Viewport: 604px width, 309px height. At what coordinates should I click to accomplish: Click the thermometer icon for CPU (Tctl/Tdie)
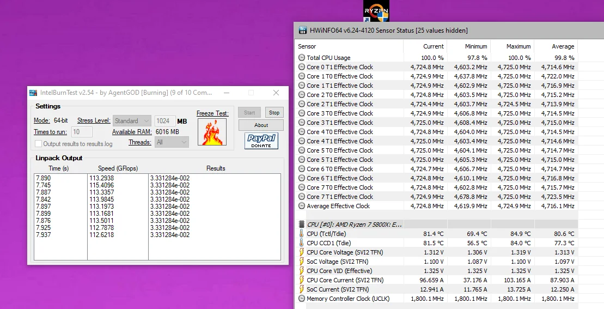(x=302, y=233)
